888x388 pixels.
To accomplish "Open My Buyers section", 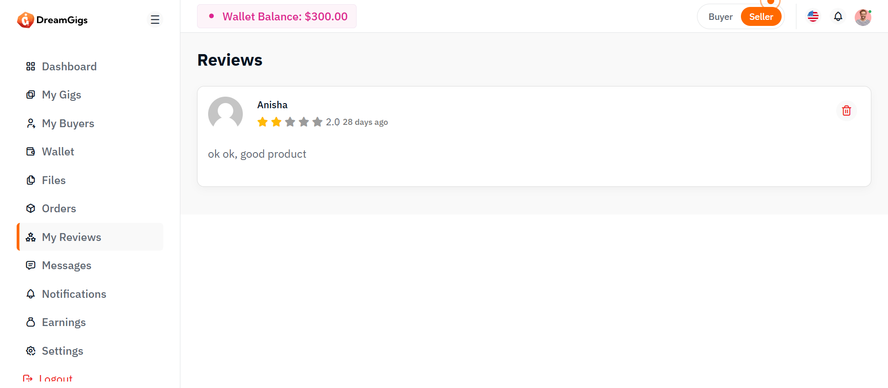I will pos(68,123).
